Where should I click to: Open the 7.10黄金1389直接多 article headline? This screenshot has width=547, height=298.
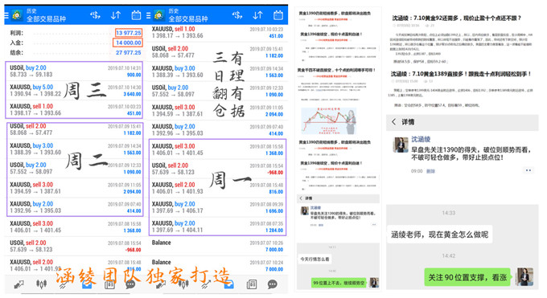pyautogui.click(x=461, y=74)
